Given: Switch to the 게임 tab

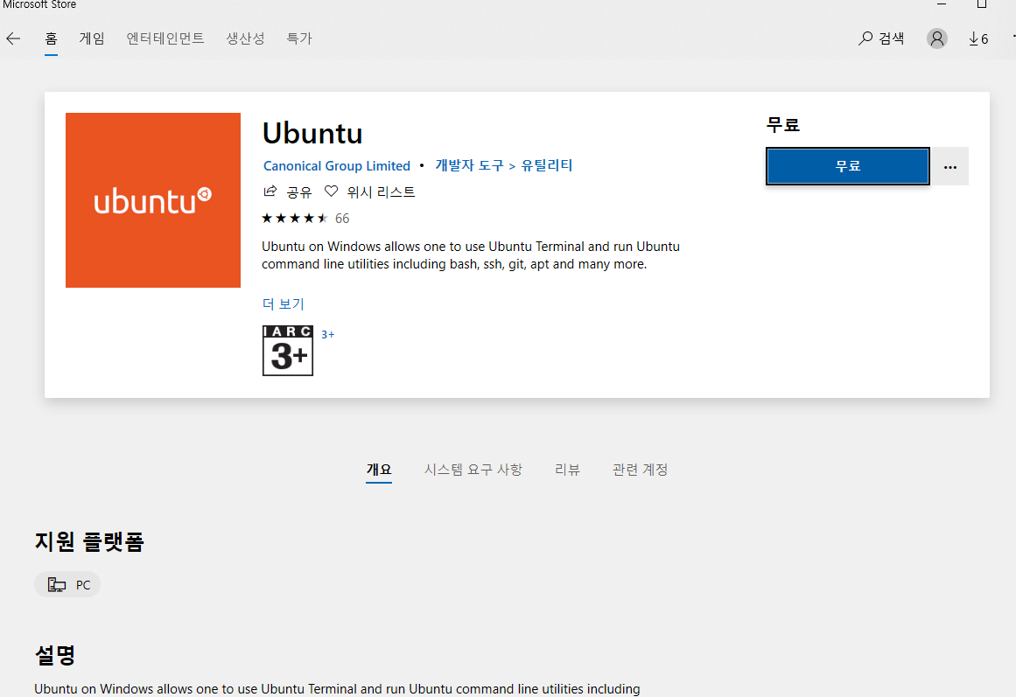Looking at the screenshot, I should click(91, 38).
